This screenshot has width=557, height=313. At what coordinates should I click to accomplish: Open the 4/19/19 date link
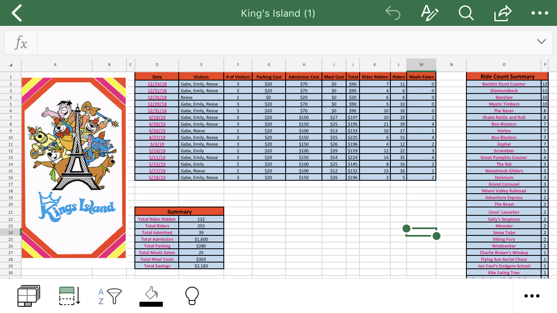point(157,117)
